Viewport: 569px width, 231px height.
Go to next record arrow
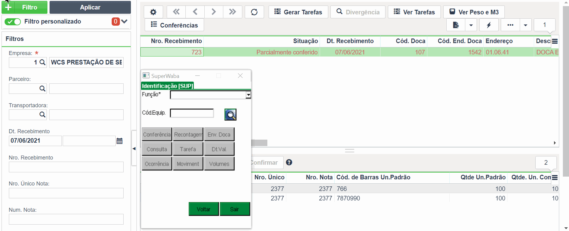point(214,12)
